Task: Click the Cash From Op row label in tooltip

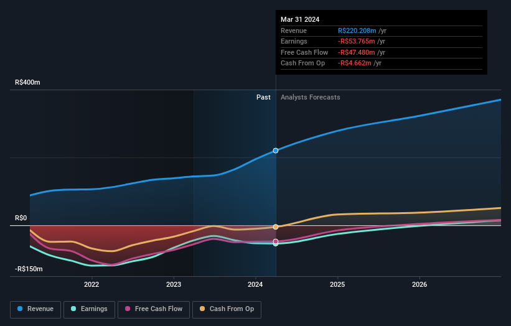Action: [x=302, y=63]
